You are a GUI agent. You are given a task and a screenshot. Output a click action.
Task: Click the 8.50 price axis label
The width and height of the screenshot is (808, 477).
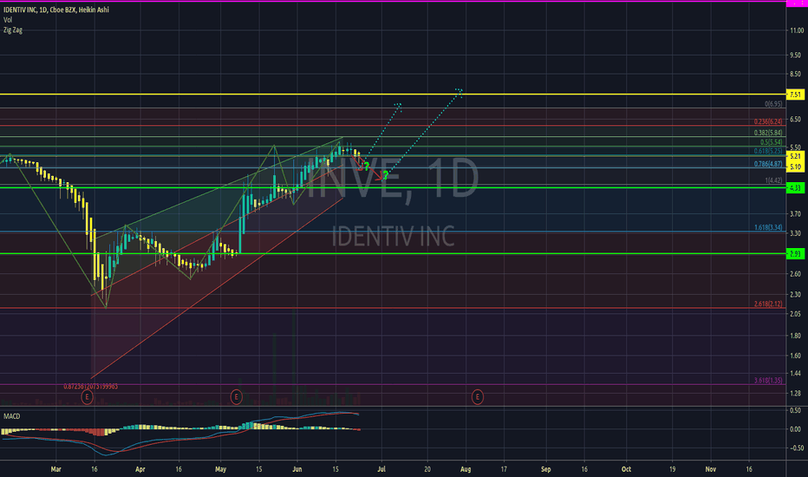796,75
